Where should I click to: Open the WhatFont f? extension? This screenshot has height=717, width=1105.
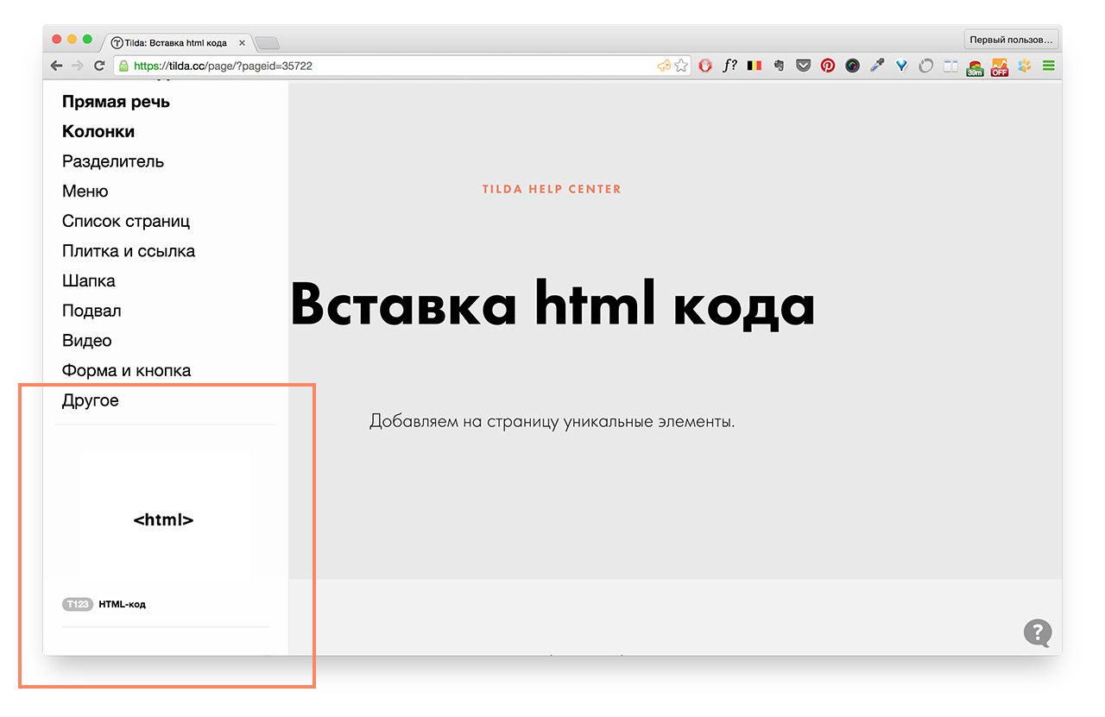click(x=729, y=66)
